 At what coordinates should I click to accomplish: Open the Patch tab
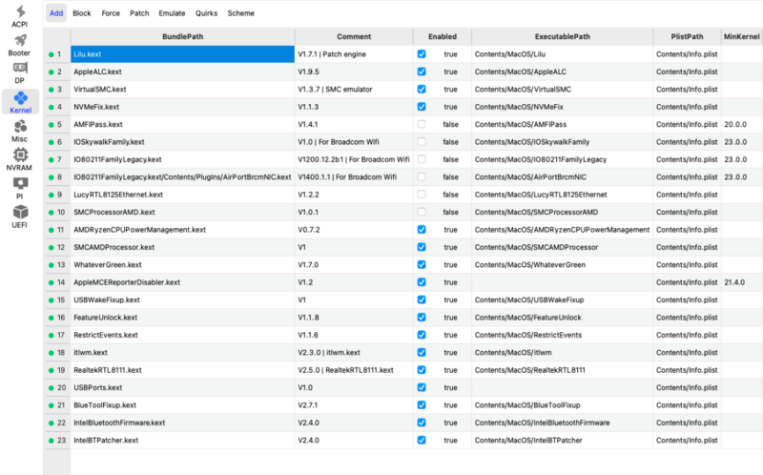click(x=139, y=14)
